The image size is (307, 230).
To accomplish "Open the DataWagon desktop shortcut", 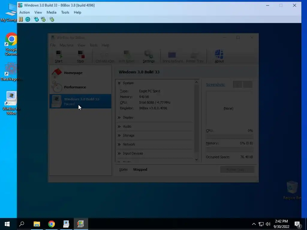I will pyautogui.click(x=11, y=72).
